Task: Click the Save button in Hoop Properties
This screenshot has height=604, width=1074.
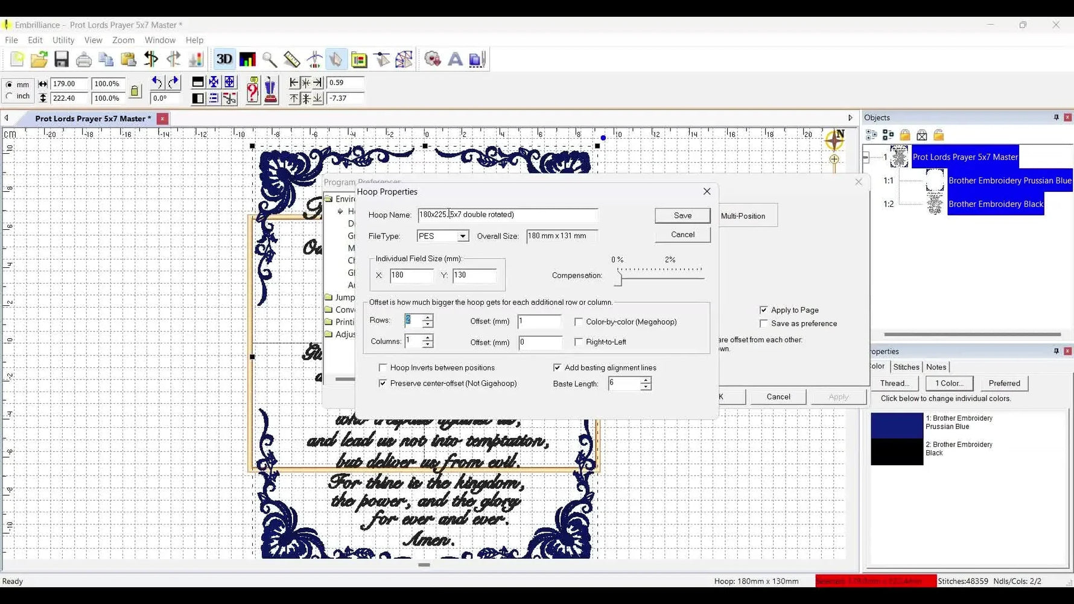Action: [x=682, y=215]
